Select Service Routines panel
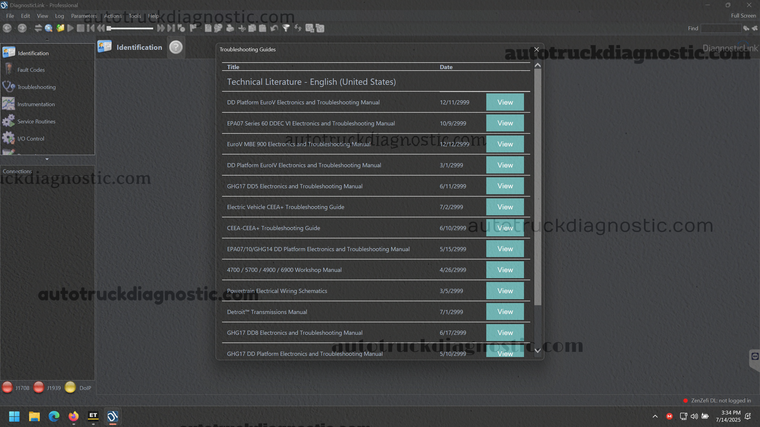 pos(36,122)
